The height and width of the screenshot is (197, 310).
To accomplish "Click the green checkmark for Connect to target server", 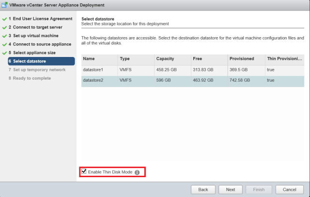I will tap(4, 28).
